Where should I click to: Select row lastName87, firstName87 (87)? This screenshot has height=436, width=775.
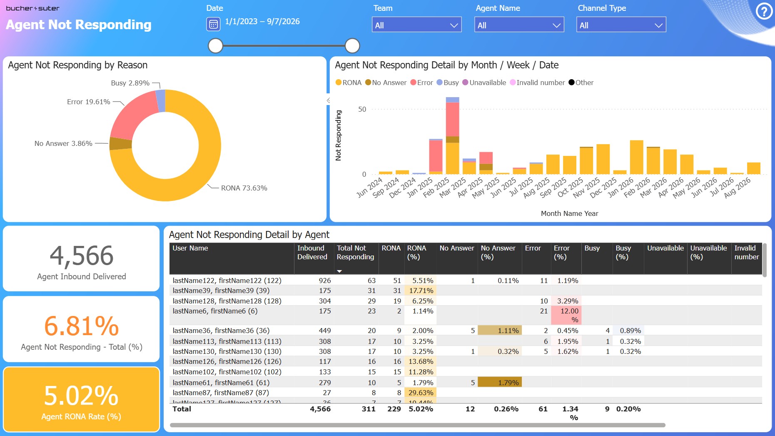tap(466, 393)
